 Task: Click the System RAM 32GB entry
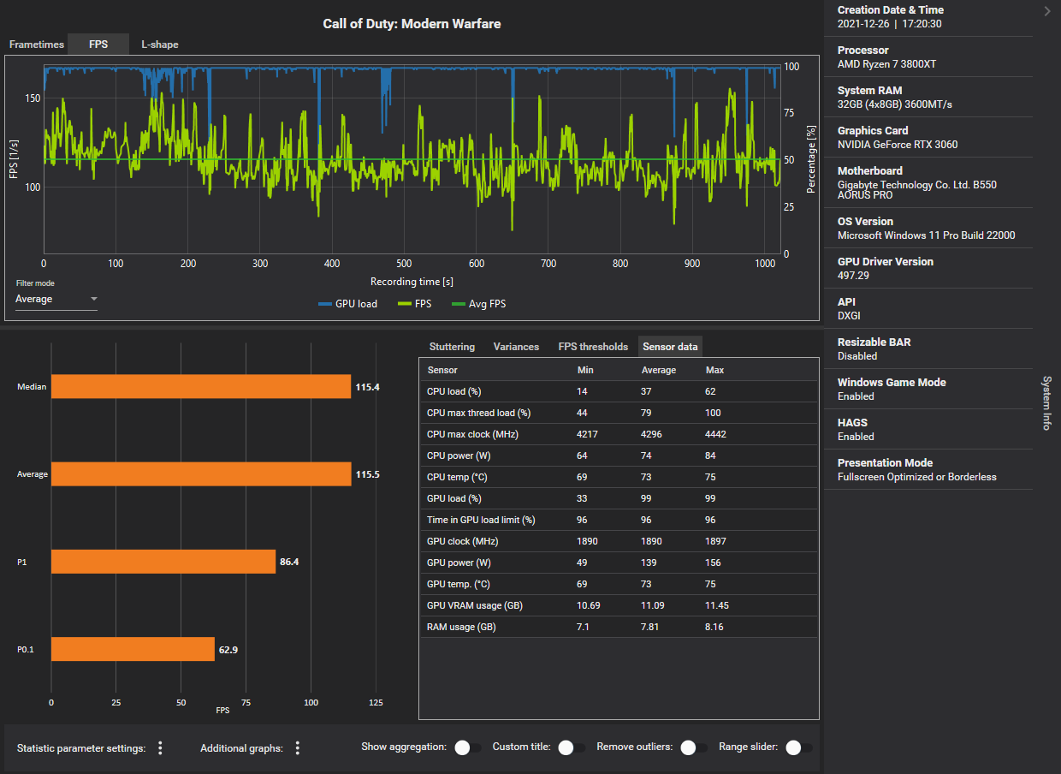click(x=928, y=97)
